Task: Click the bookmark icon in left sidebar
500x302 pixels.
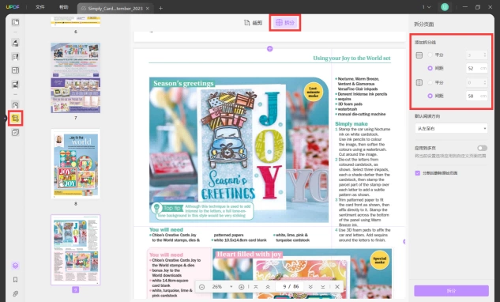Action: pyautogui.click(x=15, y=280)
